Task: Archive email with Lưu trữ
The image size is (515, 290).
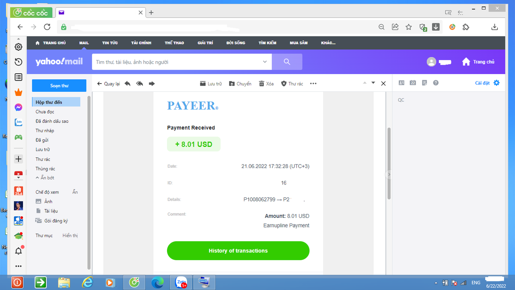Action: pos(211,83)
